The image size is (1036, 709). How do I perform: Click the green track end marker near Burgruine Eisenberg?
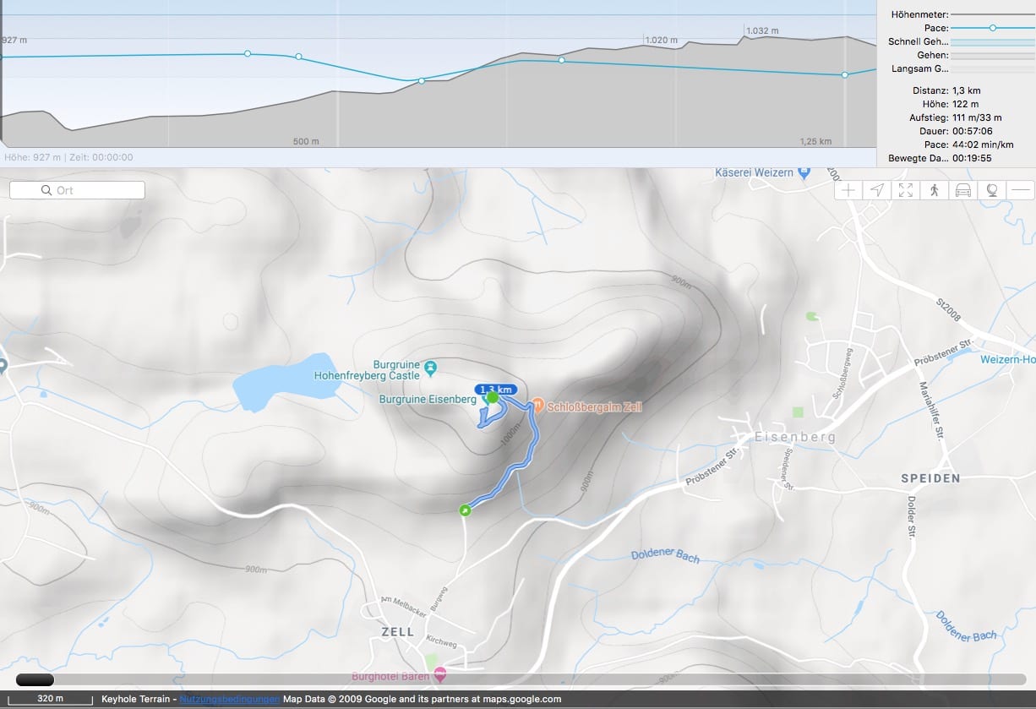coord(492,397)
